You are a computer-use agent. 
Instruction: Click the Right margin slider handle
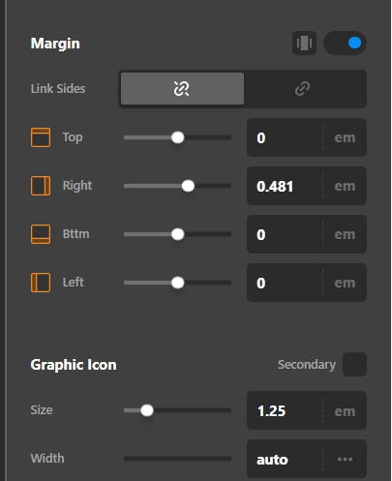pyautogui.click(x=188, y=186)
